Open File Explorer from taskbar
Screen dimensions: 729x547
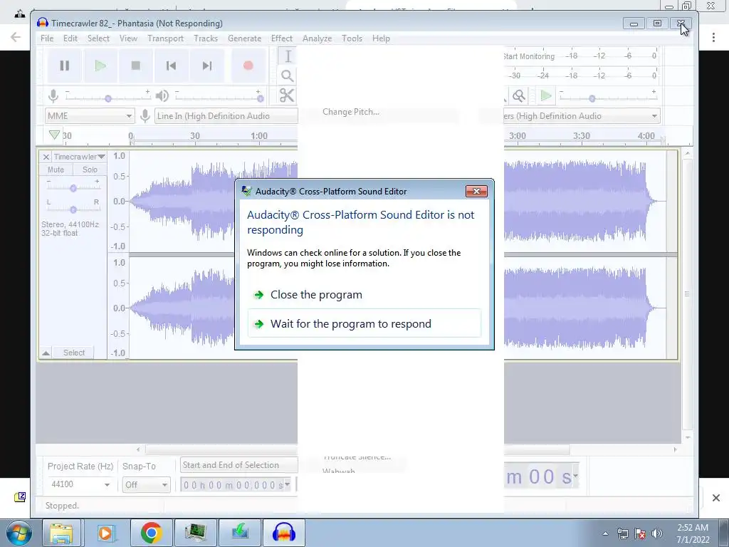[61, 533]
